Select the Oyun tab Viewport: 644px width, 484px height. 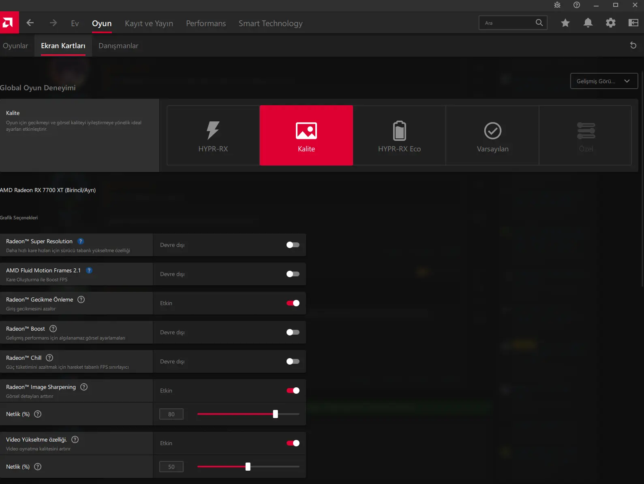point(102,23)
